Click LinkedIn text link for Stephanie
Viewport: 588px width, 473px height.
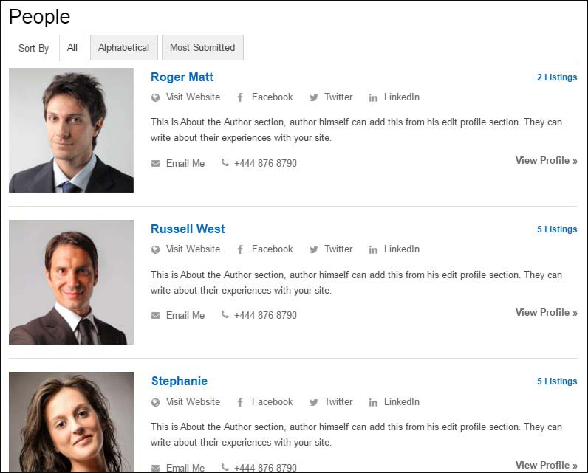coord(402,402)
